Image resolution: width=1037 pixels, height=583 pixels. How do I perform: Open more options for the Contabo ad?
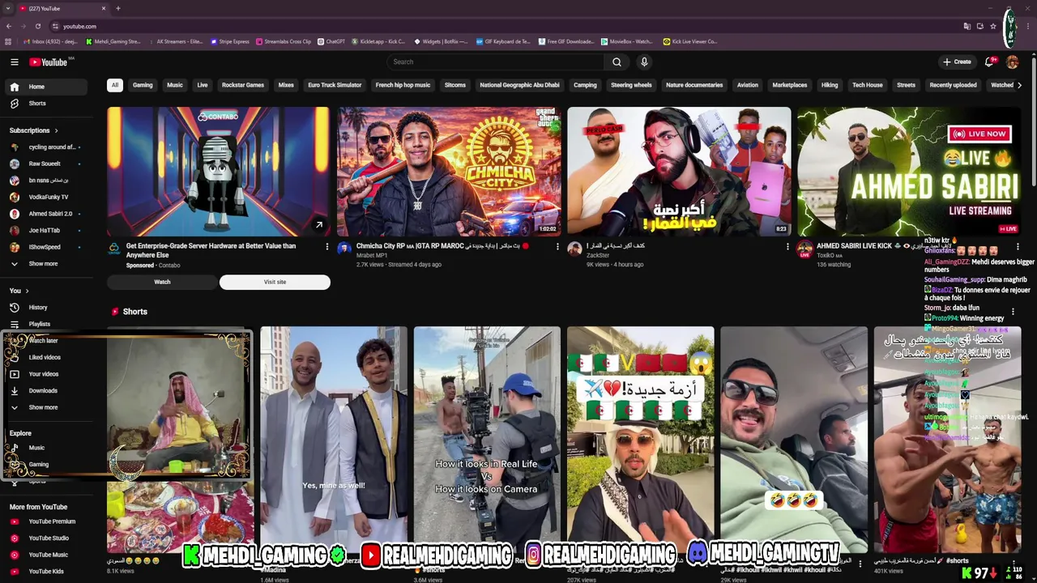327,246
